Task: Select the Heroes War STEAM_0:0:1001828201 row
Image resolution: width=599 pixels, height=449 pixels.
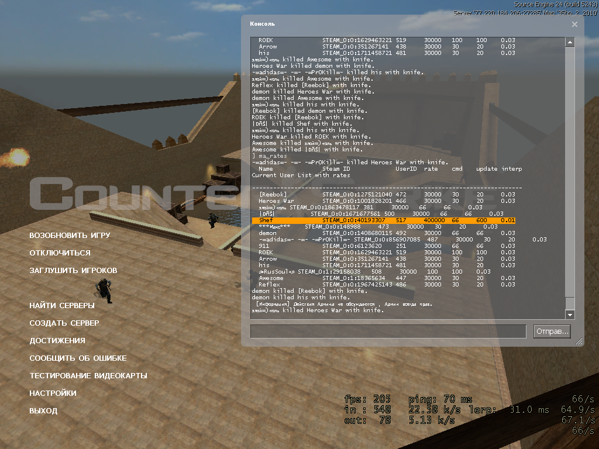Action: (387, 201)
